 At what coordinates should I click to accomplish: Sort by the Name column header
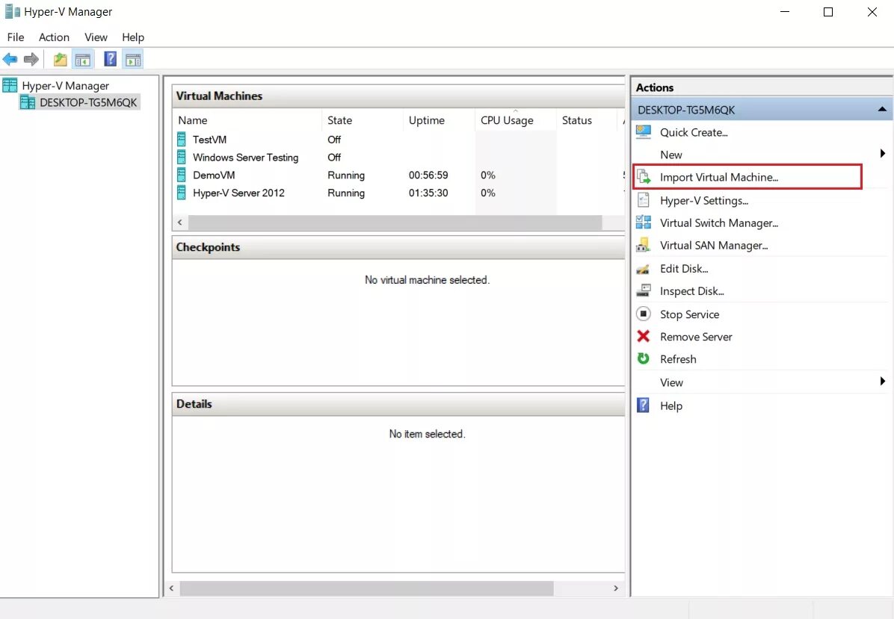(x=247, y=120)
